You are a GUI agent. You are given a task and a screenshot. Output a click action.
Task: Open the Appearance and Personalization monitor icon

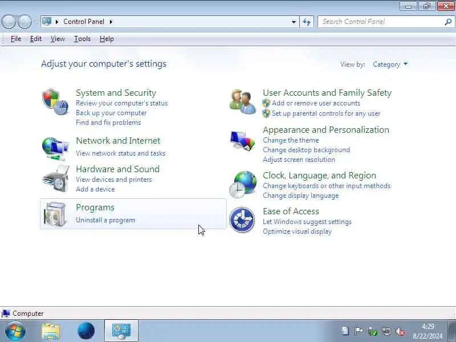click(242, 141)
